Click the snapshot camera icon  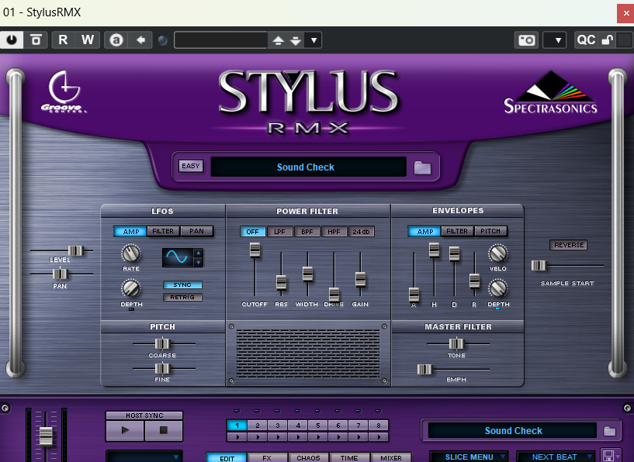[x=525, y=40]
